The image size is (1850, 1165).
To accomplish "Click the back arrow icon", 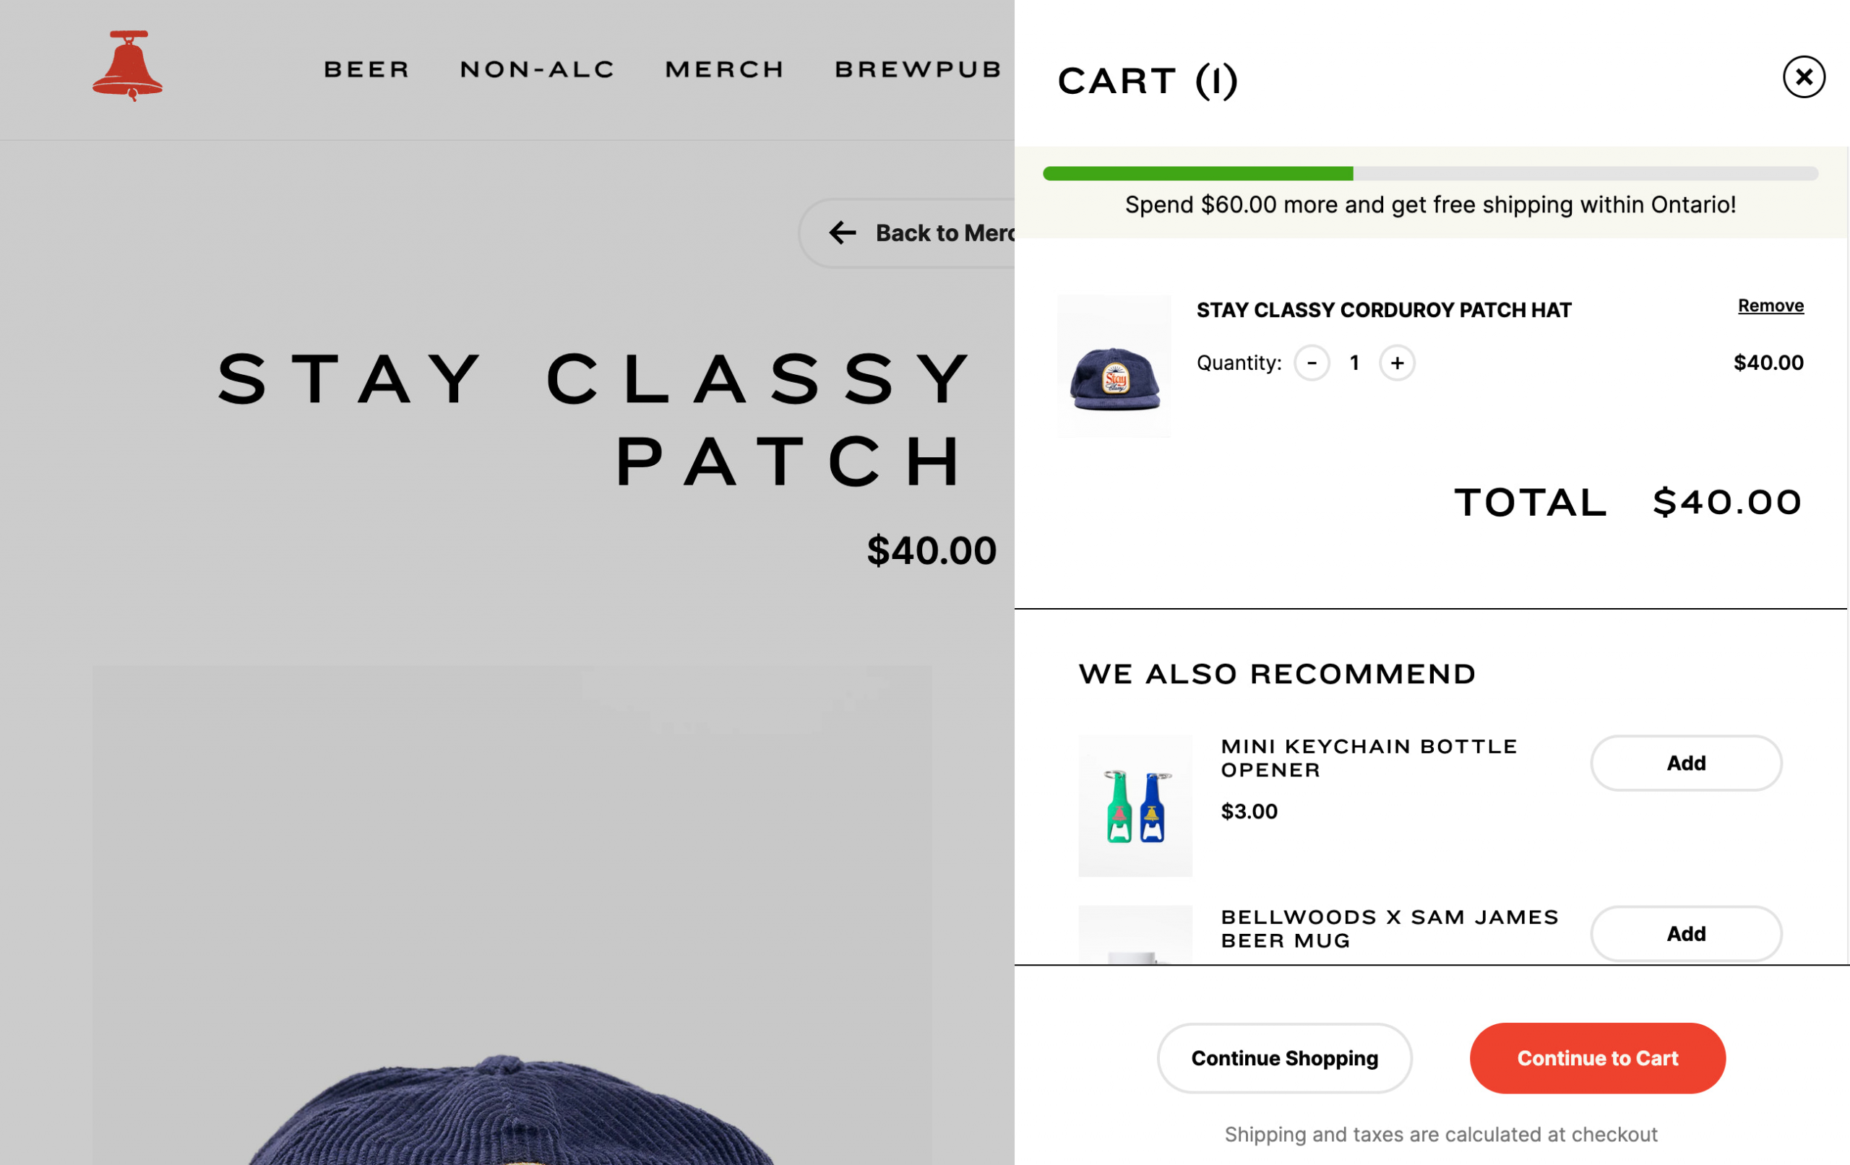I will [842, 233].
